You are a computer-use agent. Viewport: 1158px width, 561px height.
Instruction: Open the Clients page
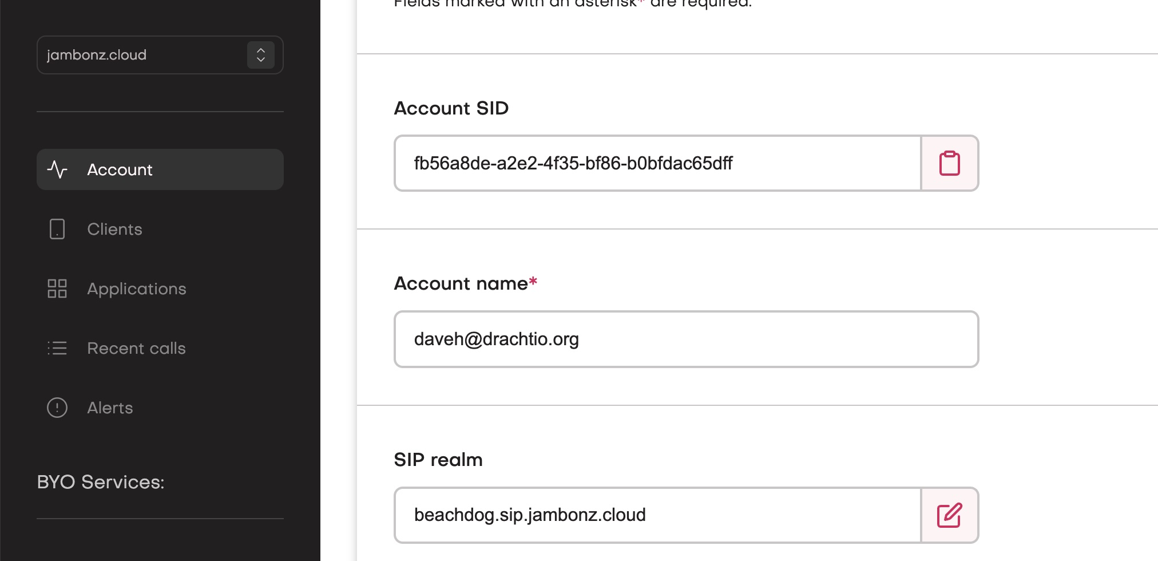pyautogui.click(x=114, y=229)
